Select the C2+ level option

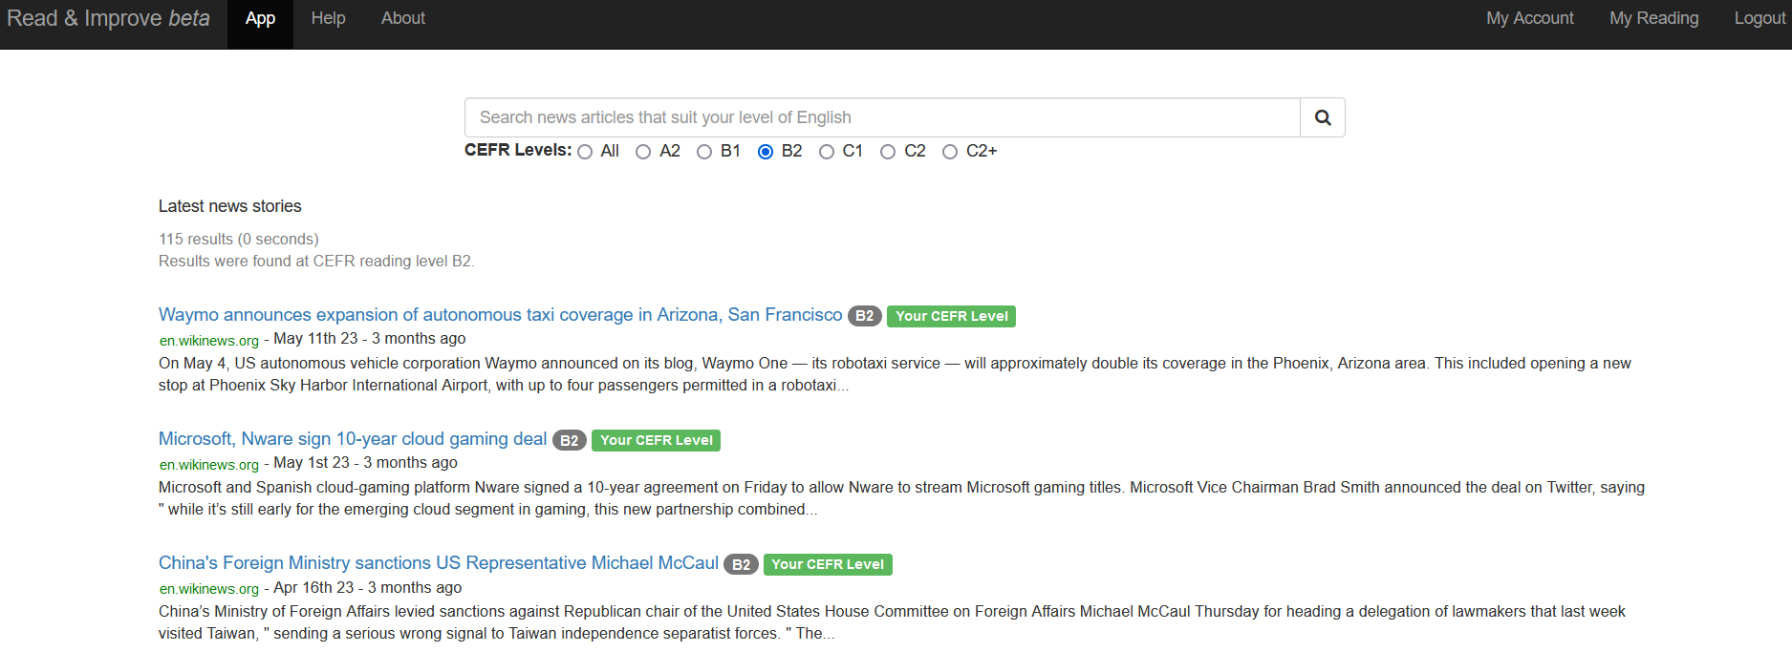950,152
